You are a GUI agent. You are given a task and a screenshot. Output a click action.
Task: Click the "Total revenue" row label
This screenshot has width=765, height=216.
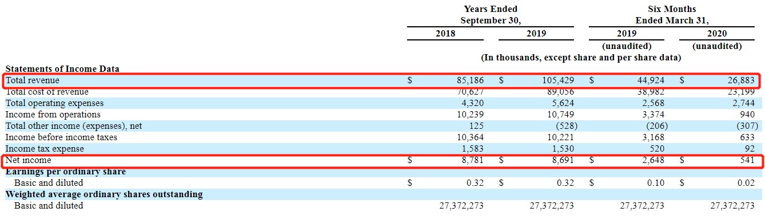coord(33,80)
